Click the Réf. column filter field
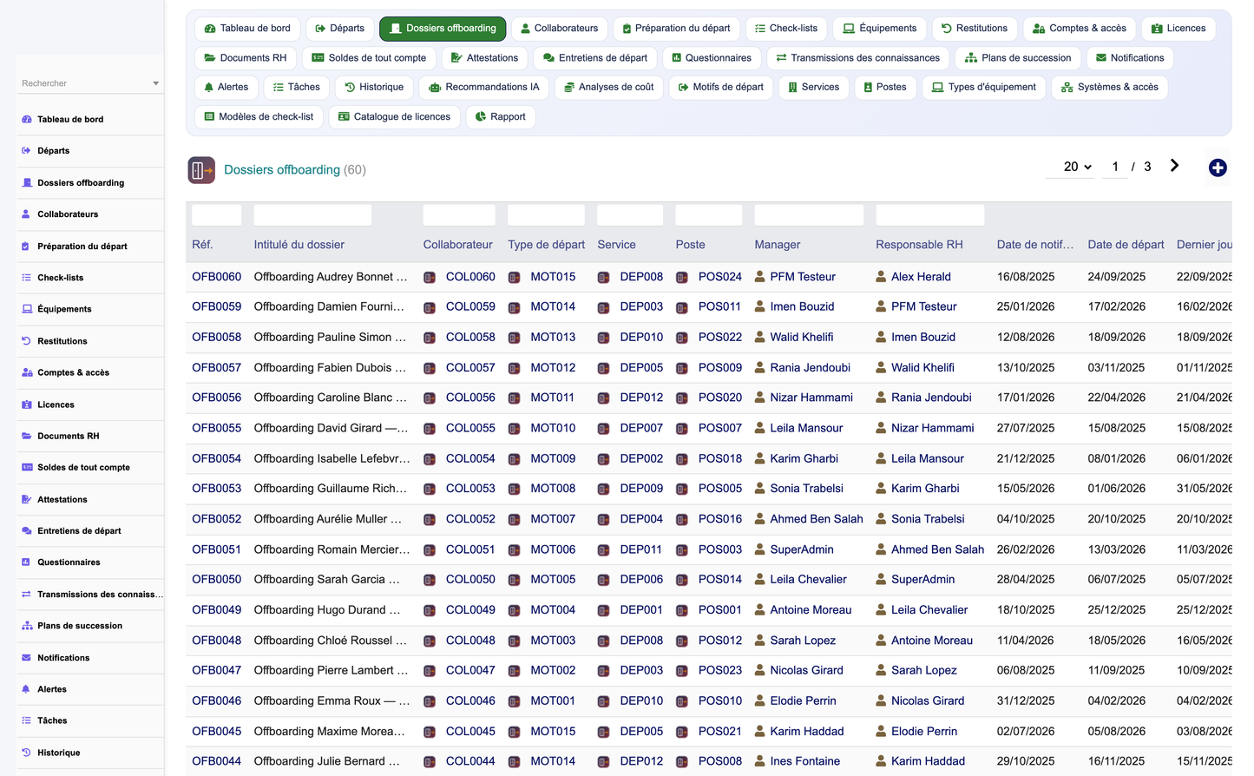 click(x=217, y=215)
